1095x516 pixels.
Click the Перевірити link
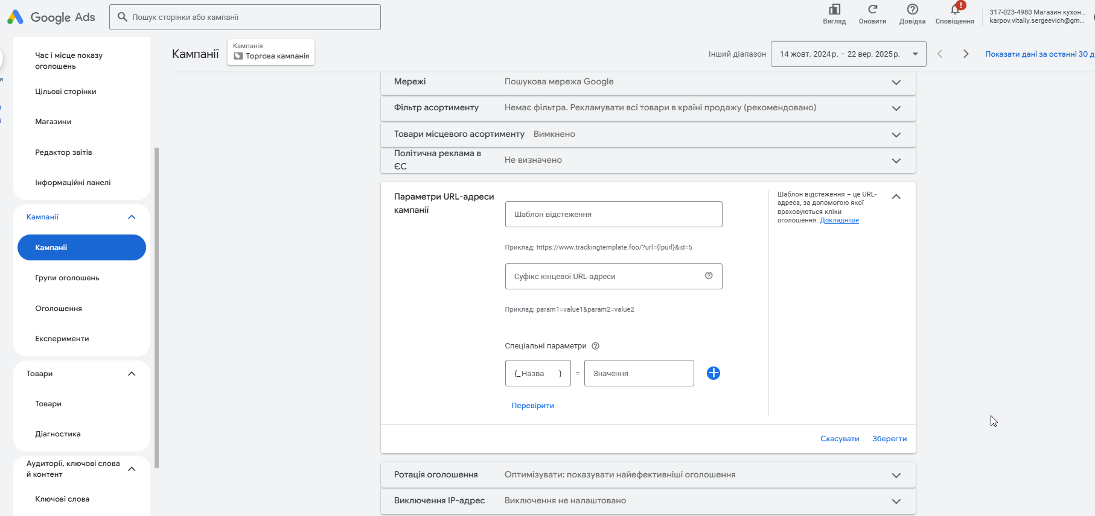coord(532,406)
